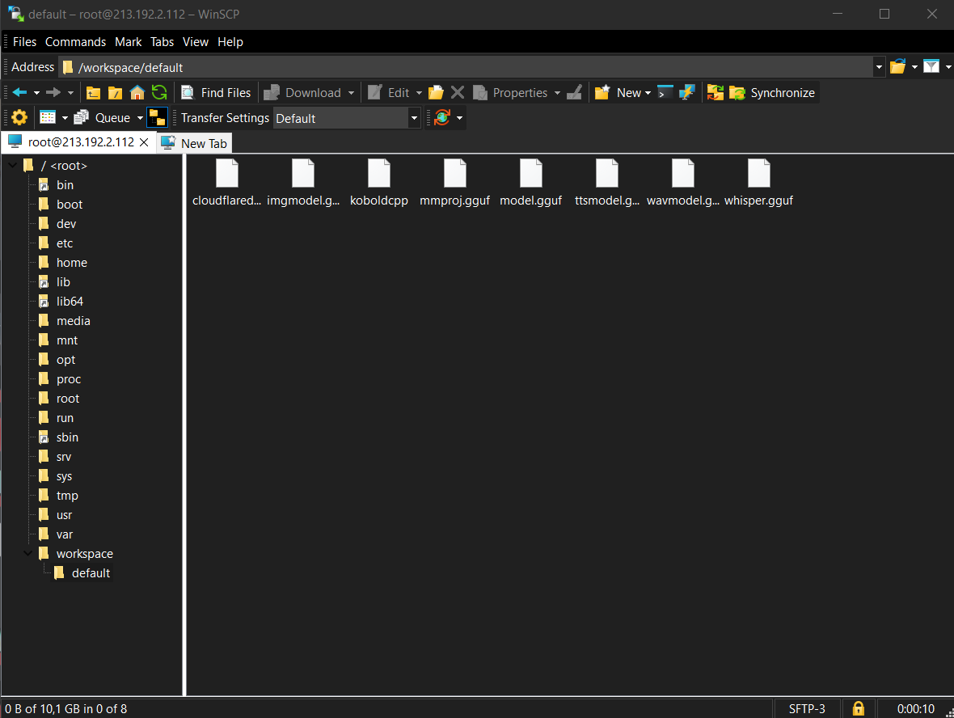Screen dimensions: 954x718
Task: Open the terminal console icon
Action: [x=665, y=92]
